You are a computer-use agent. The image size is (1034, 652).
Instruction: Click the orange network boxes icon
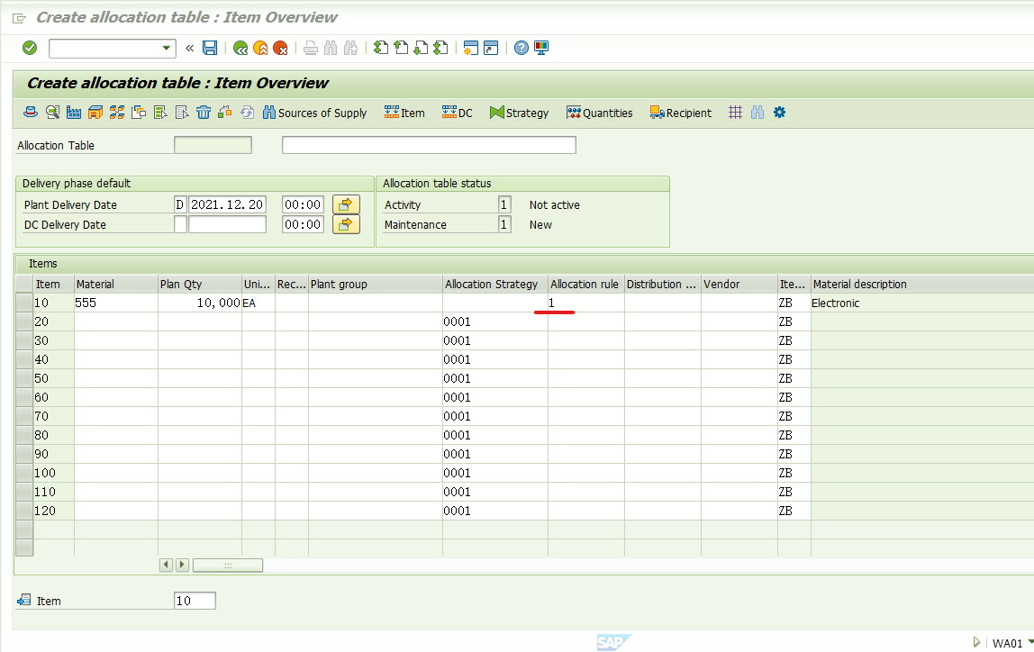[x=117, y=112]
